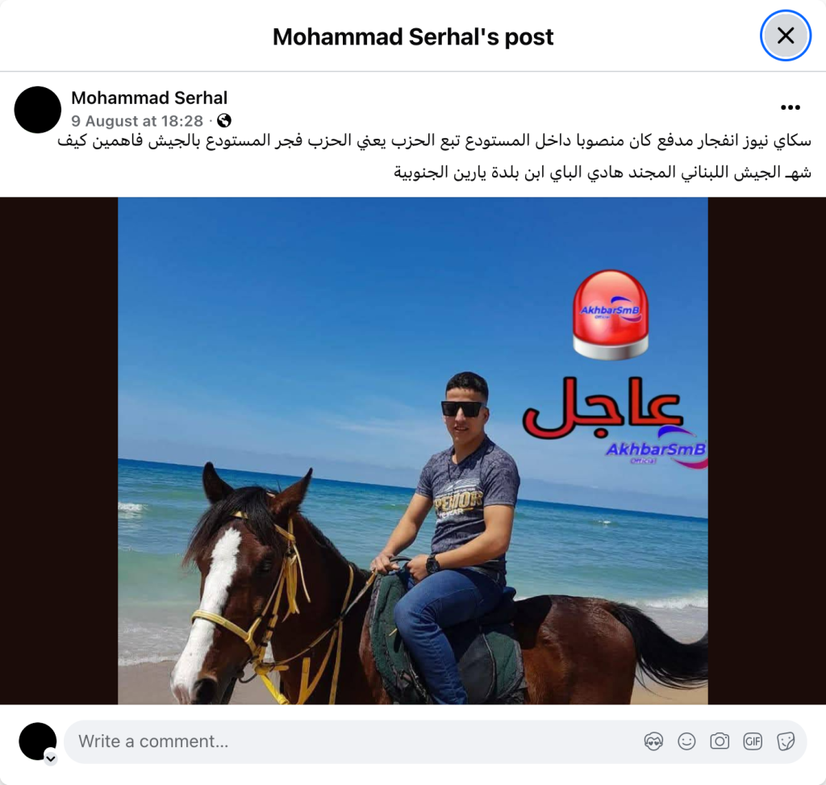This screenshot has height=785, width=826.
Task: Attach a photo using the camera icon
Action: click(720, 741)
